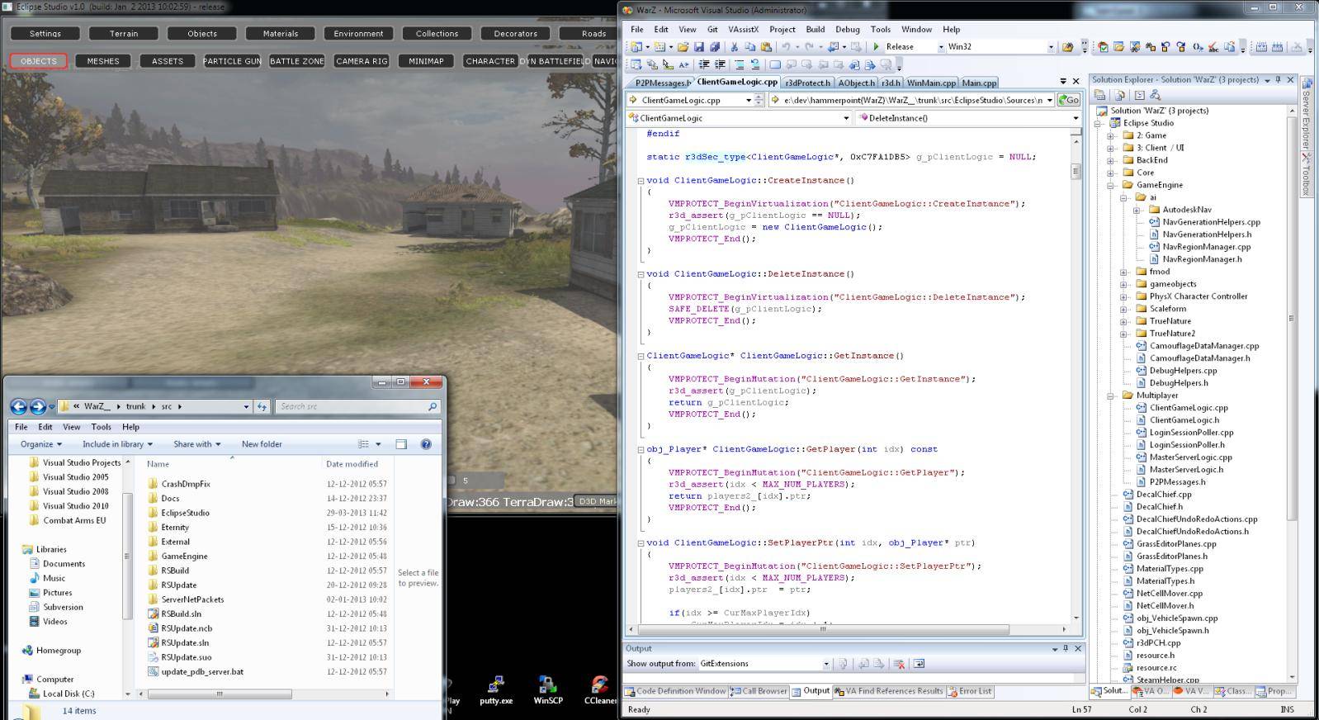Start debugging with green play arrow
This screenshot has width=1319, height=720.
[876, 47]
